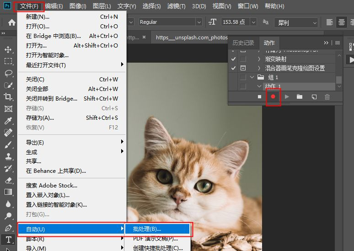Expand the 渐变映射 action
Image resolution: width=354 pixels, height=251 pixels.
coord(259,59)
